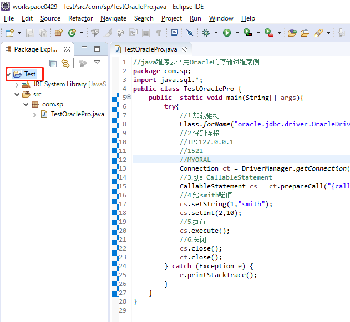
Task: Click the Open Type search icon
Action: (x=95, y=33)
